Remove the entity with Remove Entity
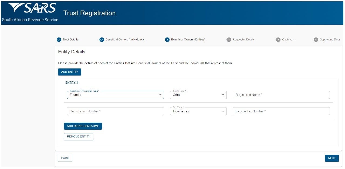 coord(79,137)
